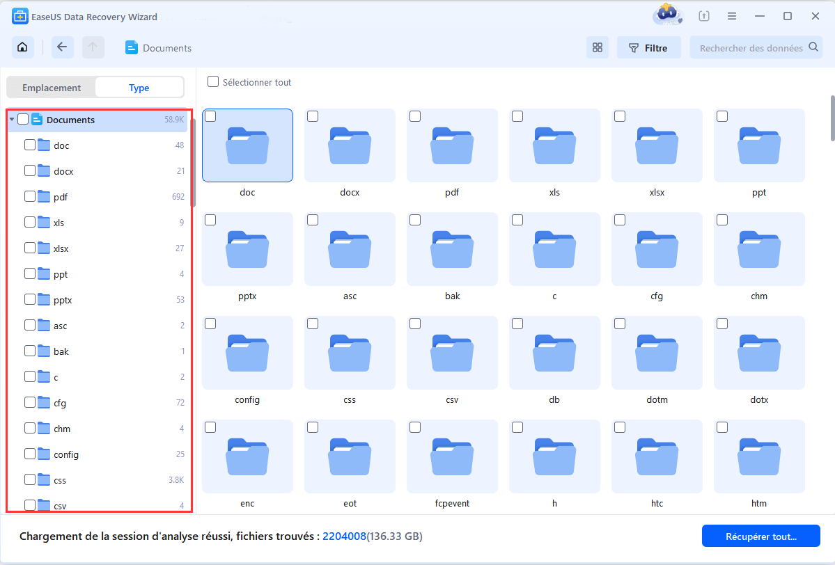Click the search magnifier icon
835x565 pixels.
point(813,47)
